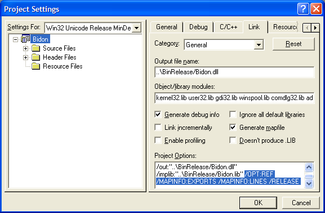Click the Cancel button

tap(301, 203)
